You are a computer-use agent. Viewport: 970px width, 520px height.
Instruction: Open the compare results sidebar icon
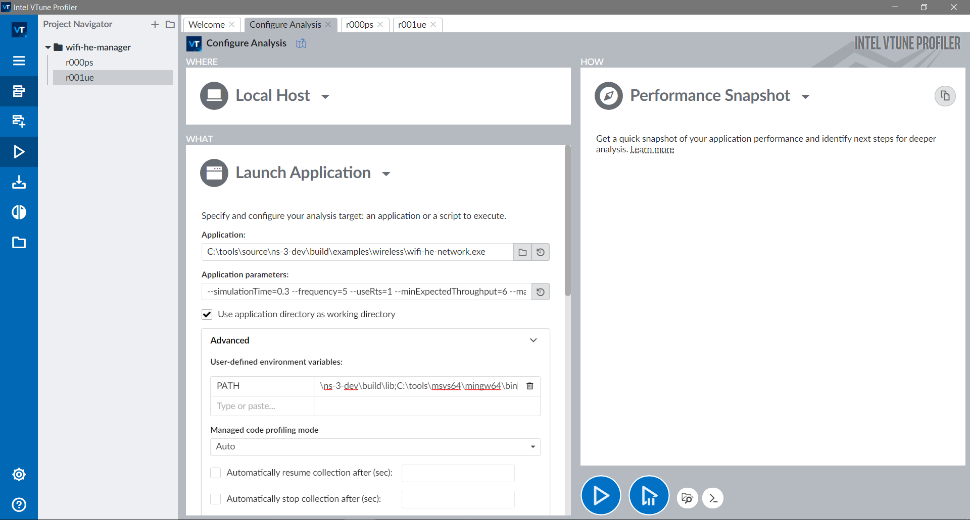[x=19, y=212]
